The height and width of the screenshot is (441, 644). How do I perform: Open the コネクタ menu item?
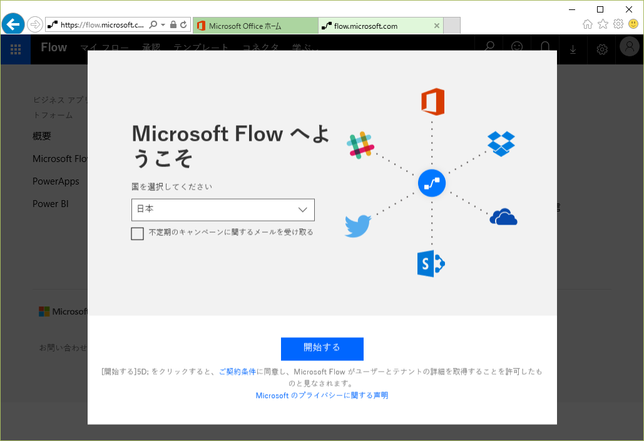coord(260,47)
